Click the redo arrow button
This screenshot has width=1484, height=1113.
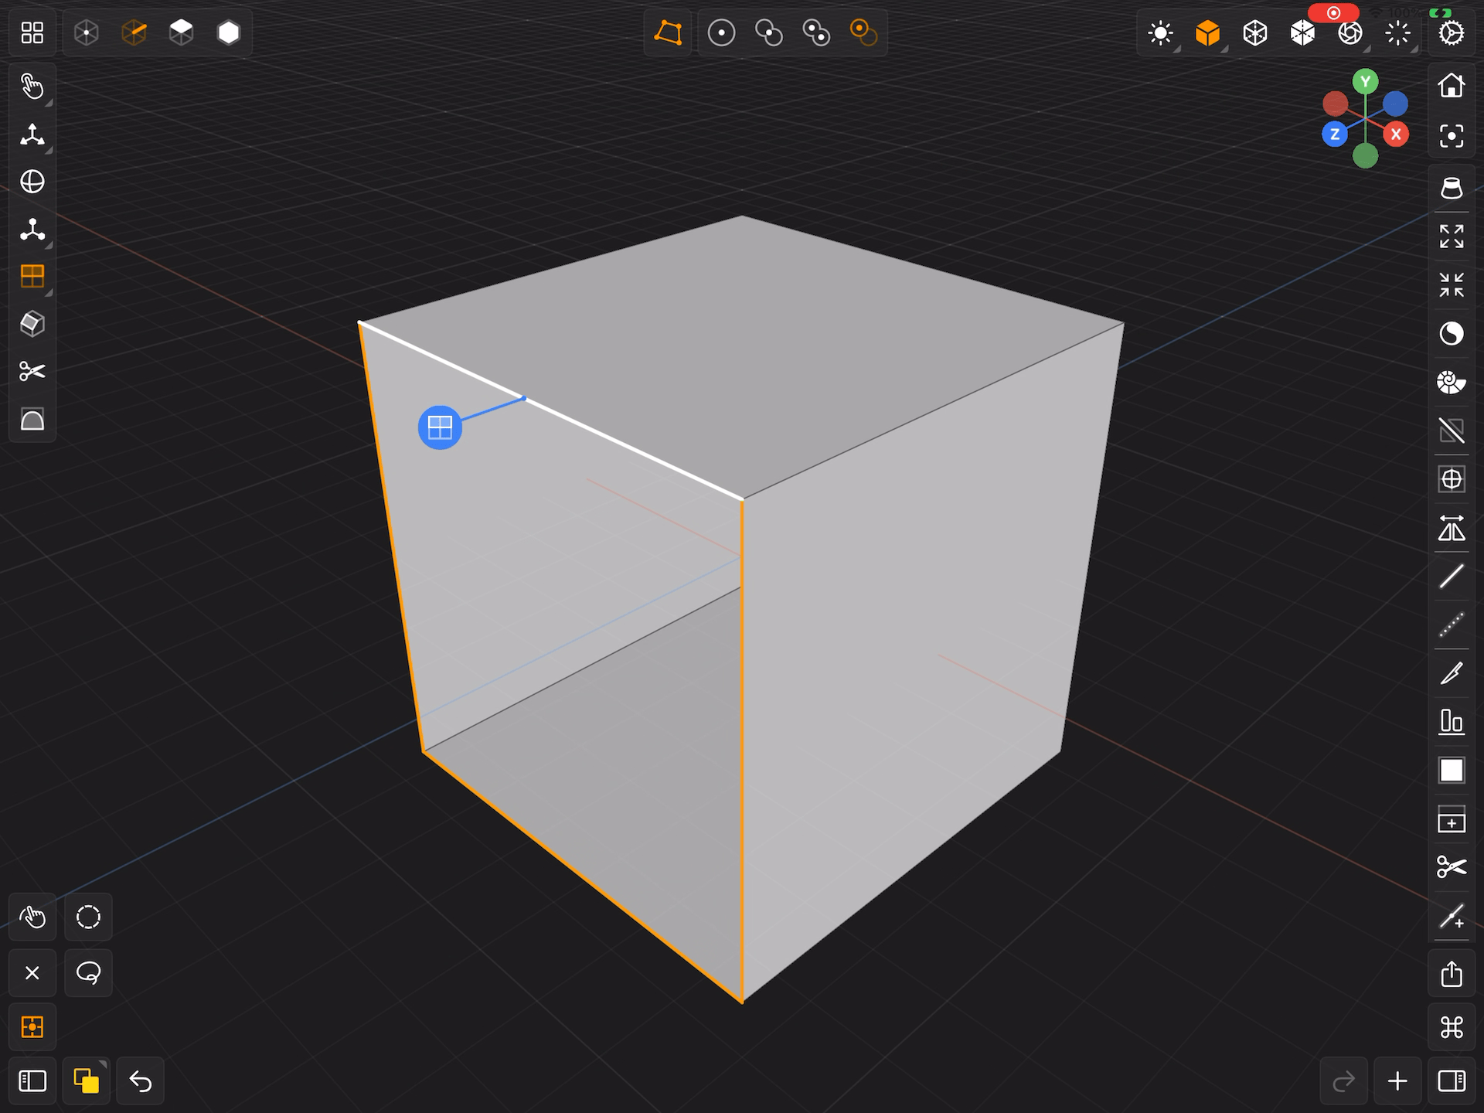click(1344, 1081)
